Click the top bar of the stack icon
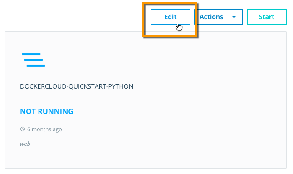Screen dimensions: 293x174 31,54
